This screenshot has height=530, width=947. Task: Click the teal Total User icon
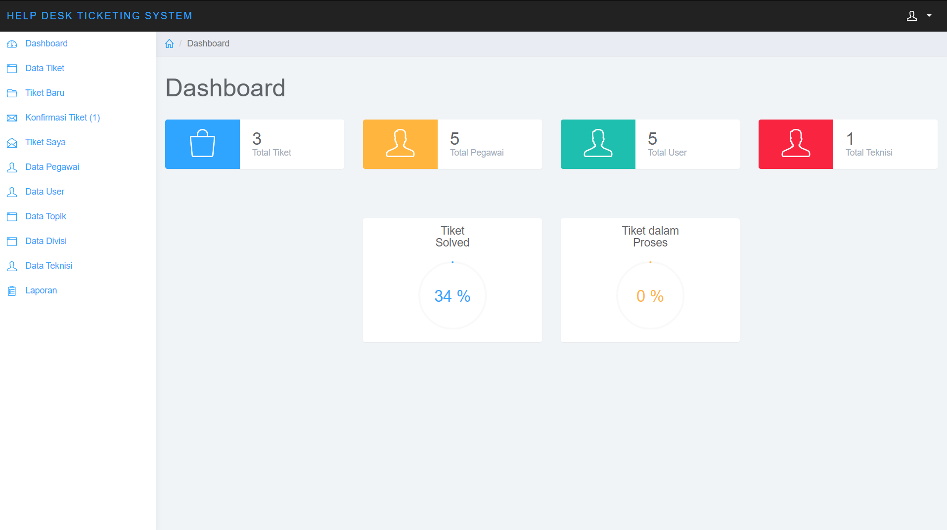598,144
